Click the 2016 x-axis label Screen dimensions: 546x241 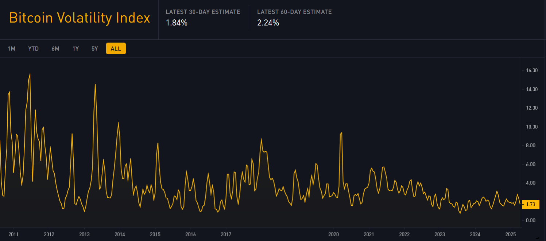tap(191, 234)
